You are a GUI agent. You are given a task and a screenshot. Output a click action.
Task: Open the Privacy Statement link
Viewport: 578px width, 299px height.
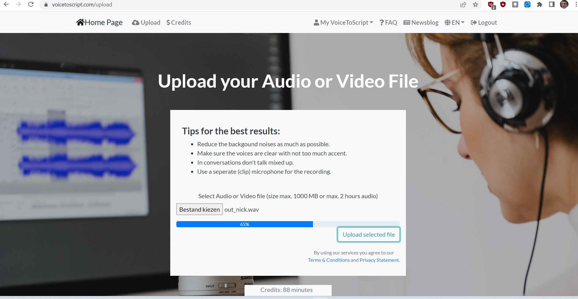[x=379, y=260]
